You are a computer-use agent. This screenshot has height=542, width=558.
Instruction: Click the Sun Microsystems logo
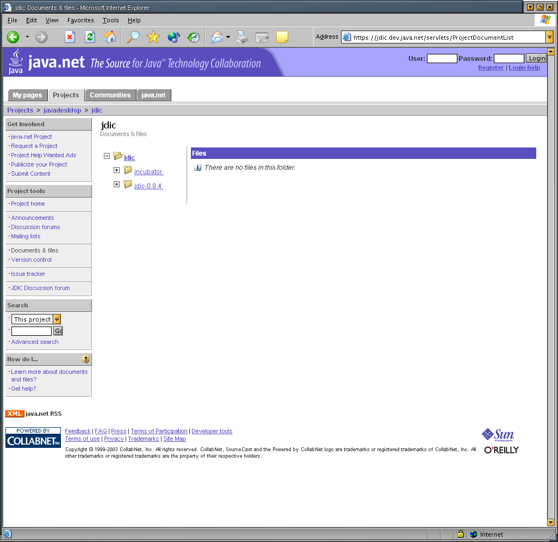pyautogui.click(x=498, y=435)
